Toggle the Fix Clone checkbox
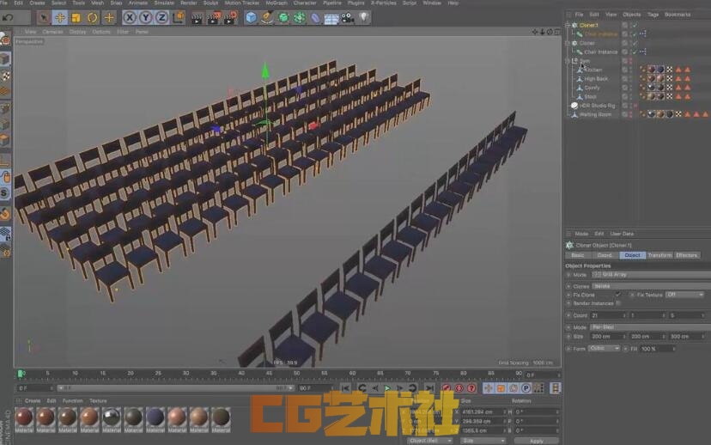The width and height of the screenshot is (711, 445). pos(617,295)
